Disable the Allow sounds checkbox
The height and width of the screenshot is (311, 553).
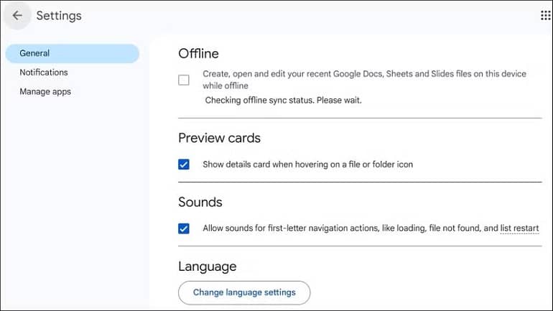pos(184,228)
